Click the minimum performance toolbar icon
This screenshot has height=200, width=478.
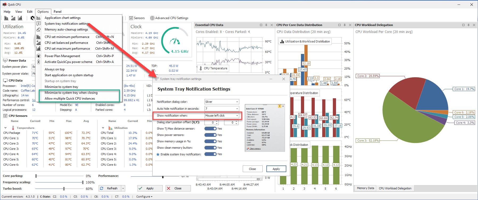tap(6, 18)
